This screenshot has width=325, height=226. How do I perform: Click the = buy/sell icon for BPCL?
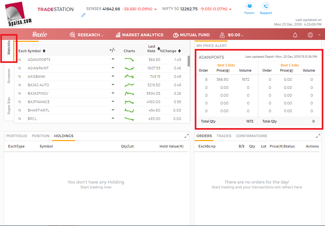113,118
